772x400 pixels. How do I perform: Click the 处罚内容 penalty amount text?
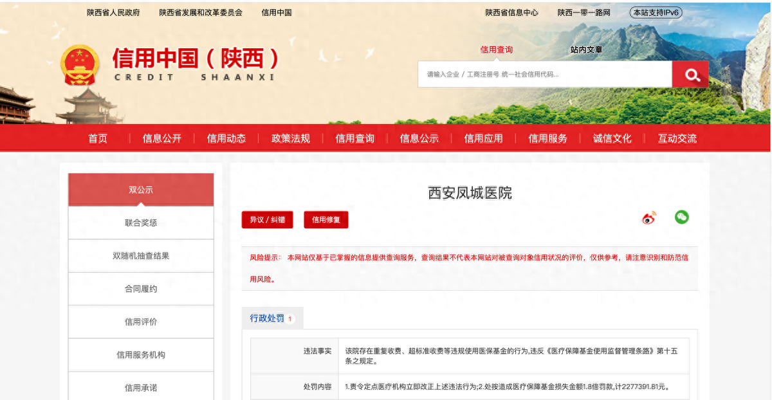point(508,386)
